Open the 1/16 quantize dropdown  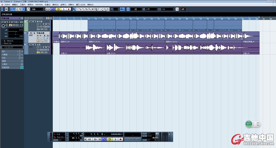tap(167, 9)
